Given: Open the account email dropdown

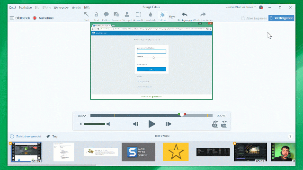Looking at the screenshot, I should tap(241, 7).
